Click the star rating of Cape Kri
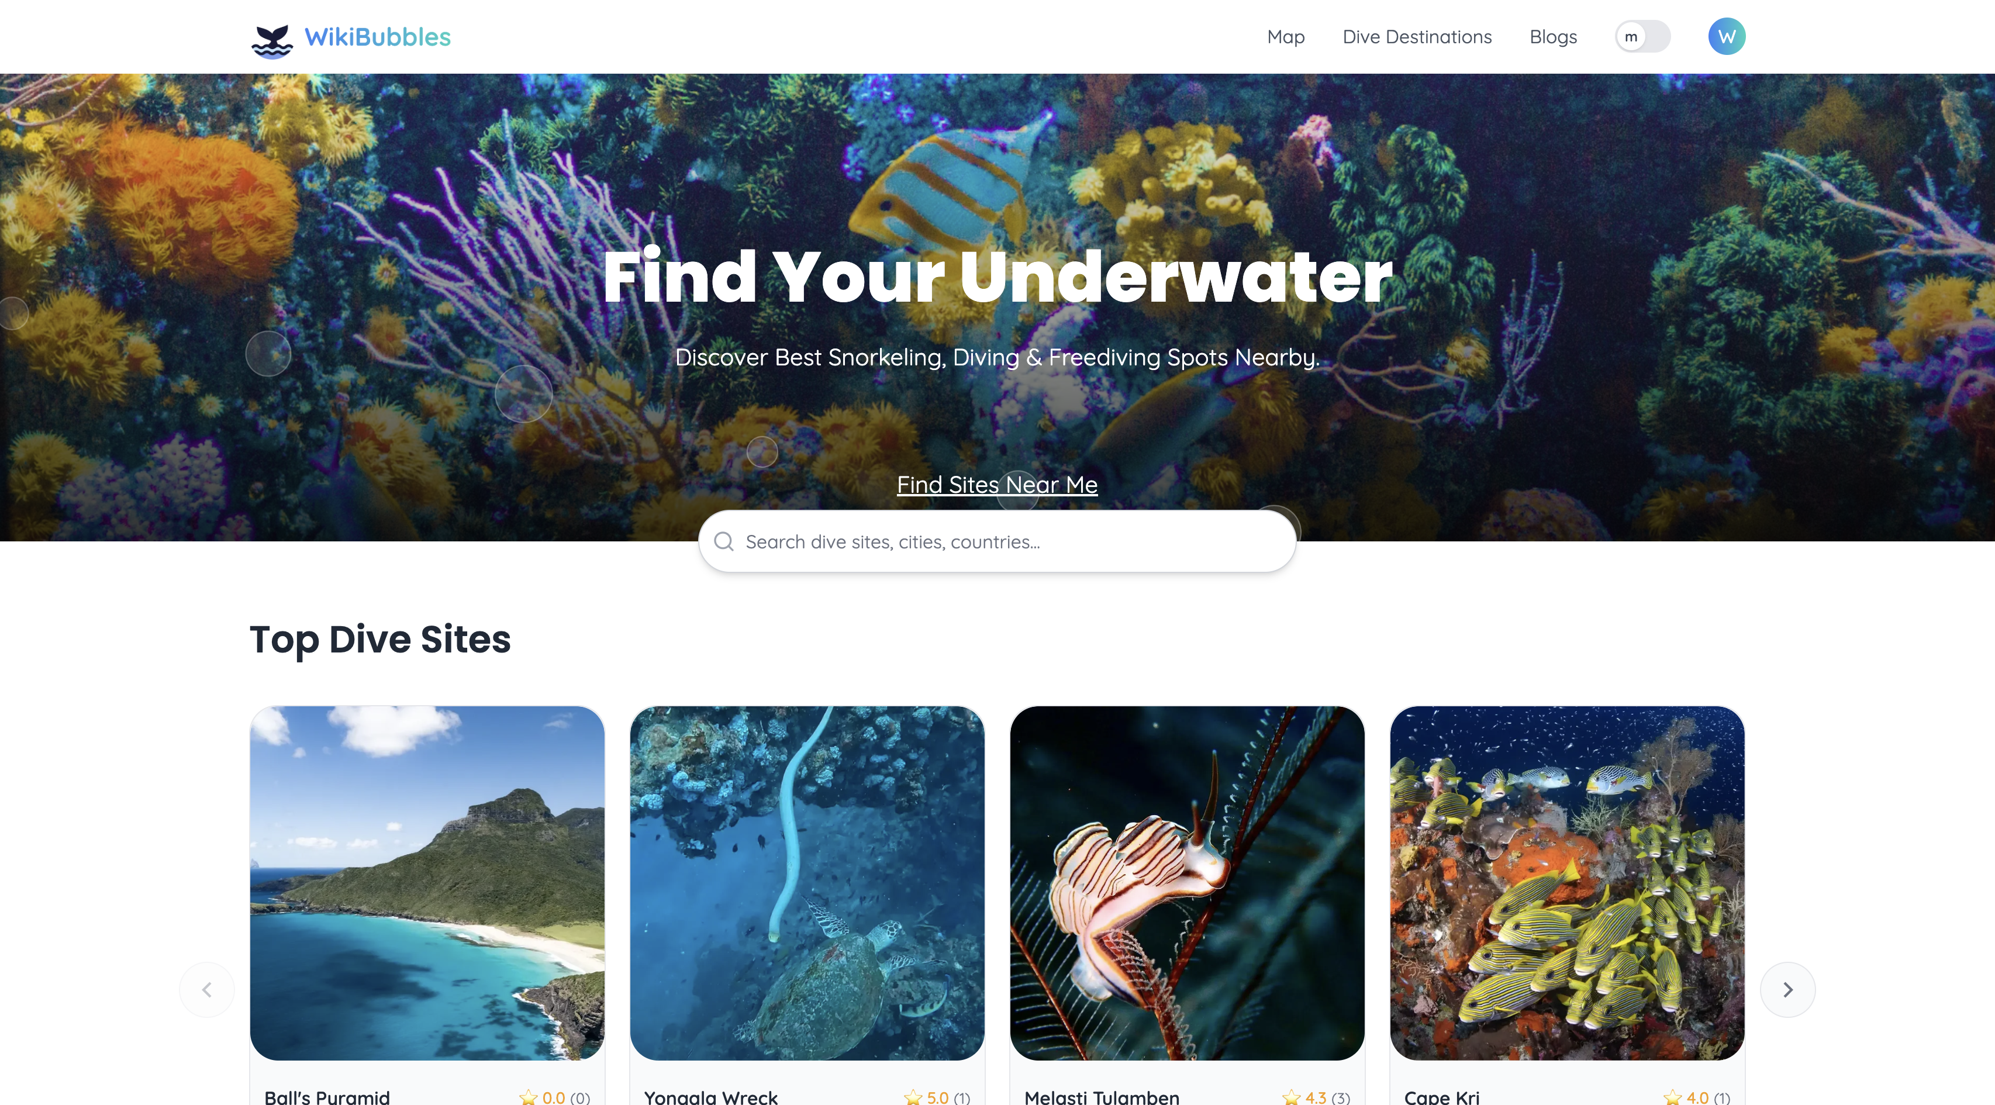1995x1105 pixels. [1697, 1096]
